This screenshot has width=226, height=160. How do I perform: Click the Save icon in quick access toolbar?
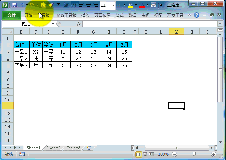click(x=14, y=5)
